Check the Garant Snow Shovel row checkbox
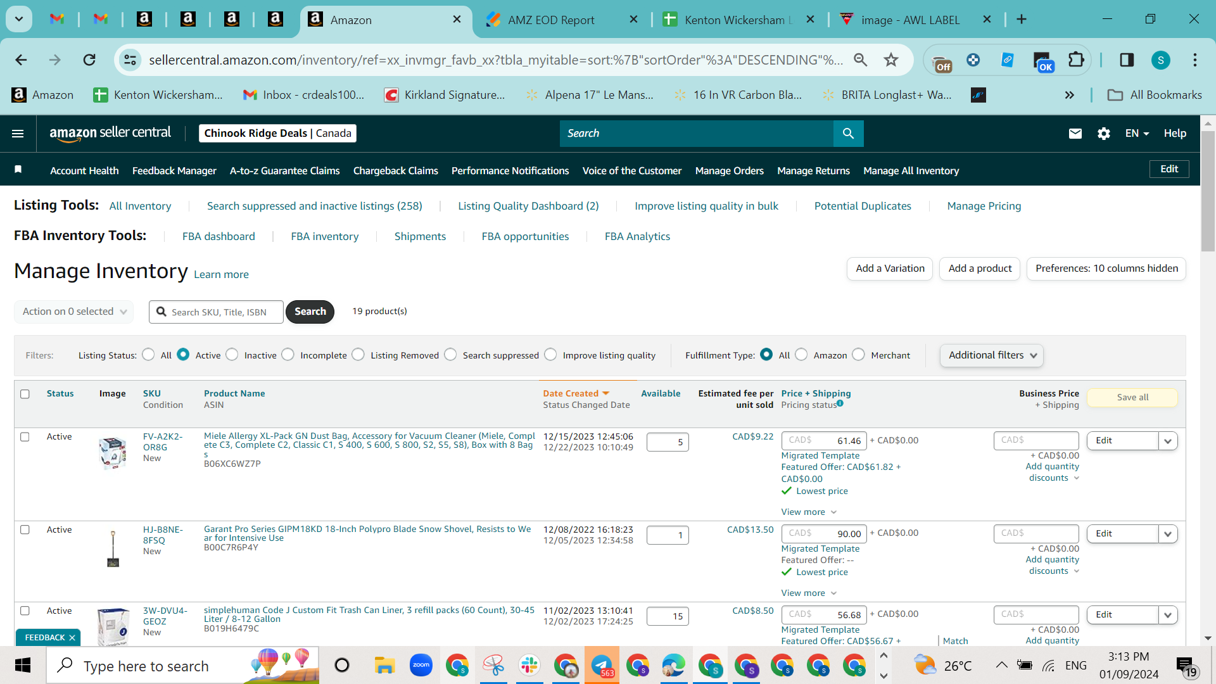1216x684 pixels. point(25,530)
